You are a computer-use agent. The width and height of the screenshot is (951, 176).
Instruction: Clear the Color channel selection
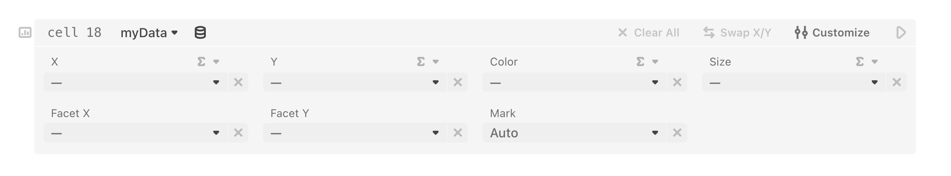tap(677, 82)
